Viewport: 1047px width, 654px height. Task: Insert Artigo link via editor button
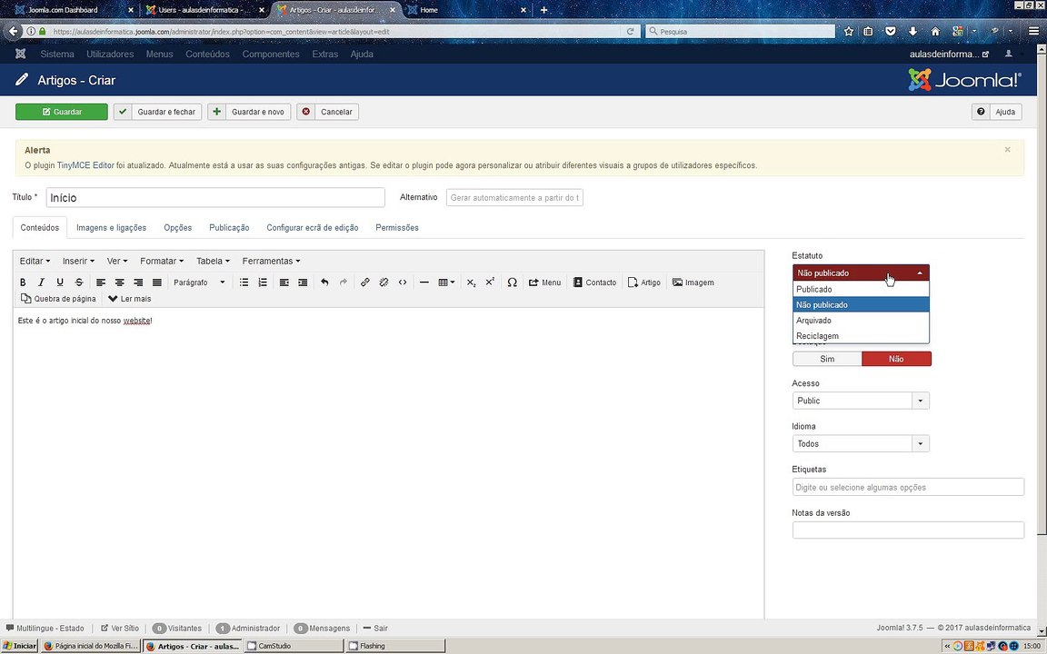[x=644, y=282]
